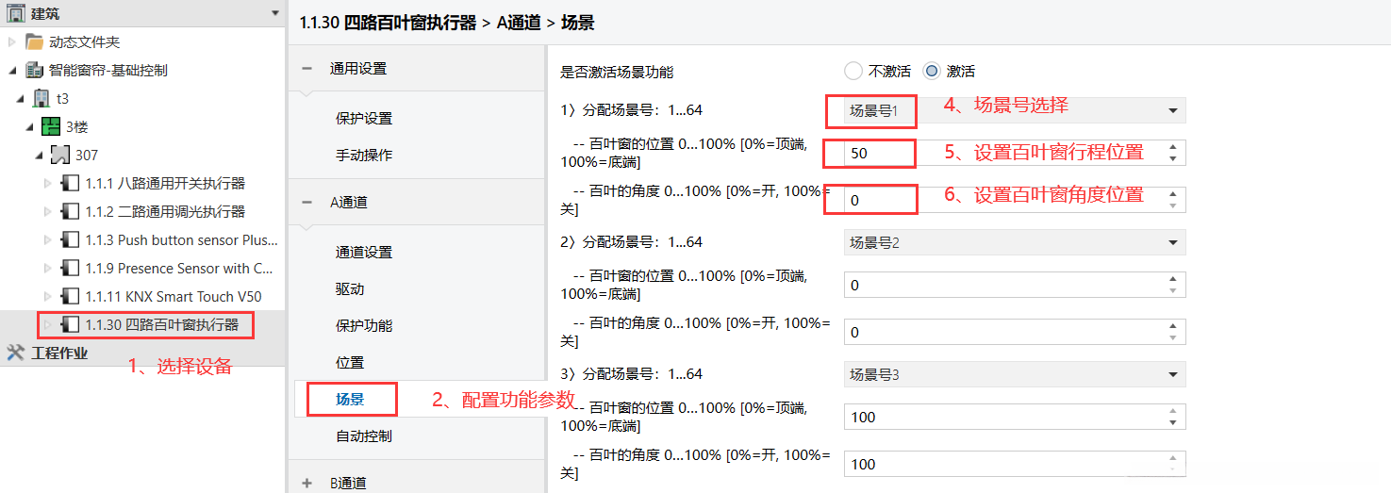The height and width of the screenshot is (493, 1391).
Task: Collapse the 通用设置 section
Action: click(x=306, y=69)
